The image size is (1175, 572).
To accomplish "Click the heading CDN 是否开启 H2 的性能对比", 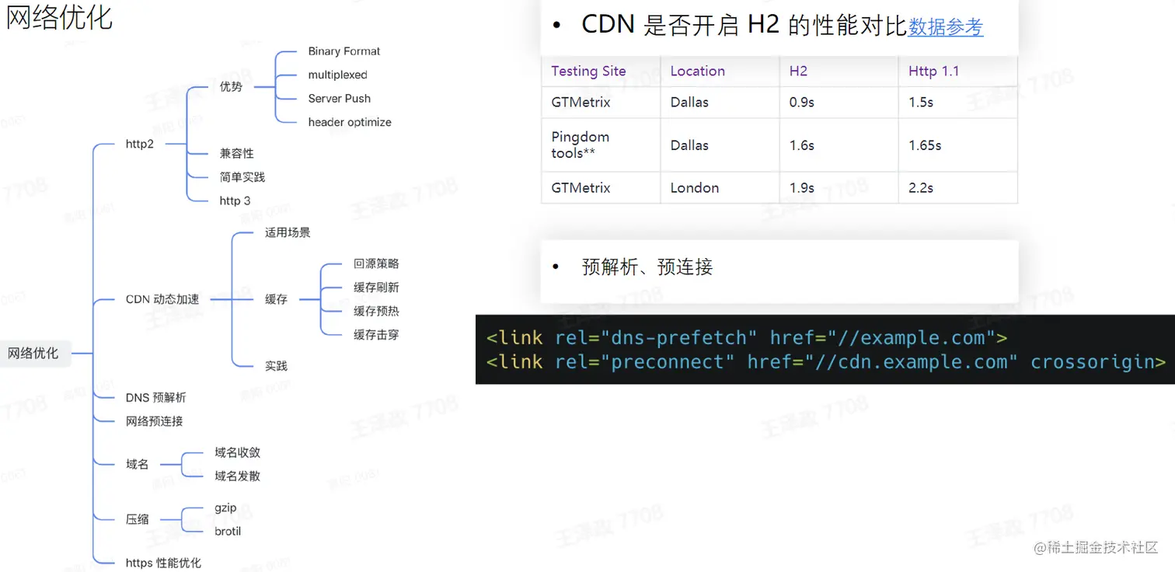I will point(744,26).
